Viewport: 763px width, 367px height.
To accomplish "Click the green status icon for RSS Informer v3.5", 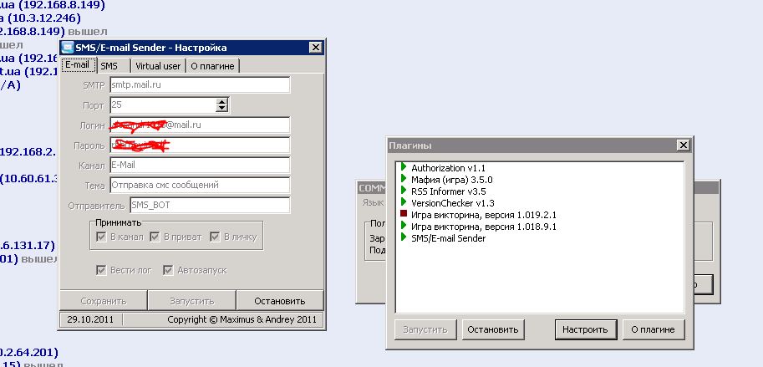I will click(404, 191).
